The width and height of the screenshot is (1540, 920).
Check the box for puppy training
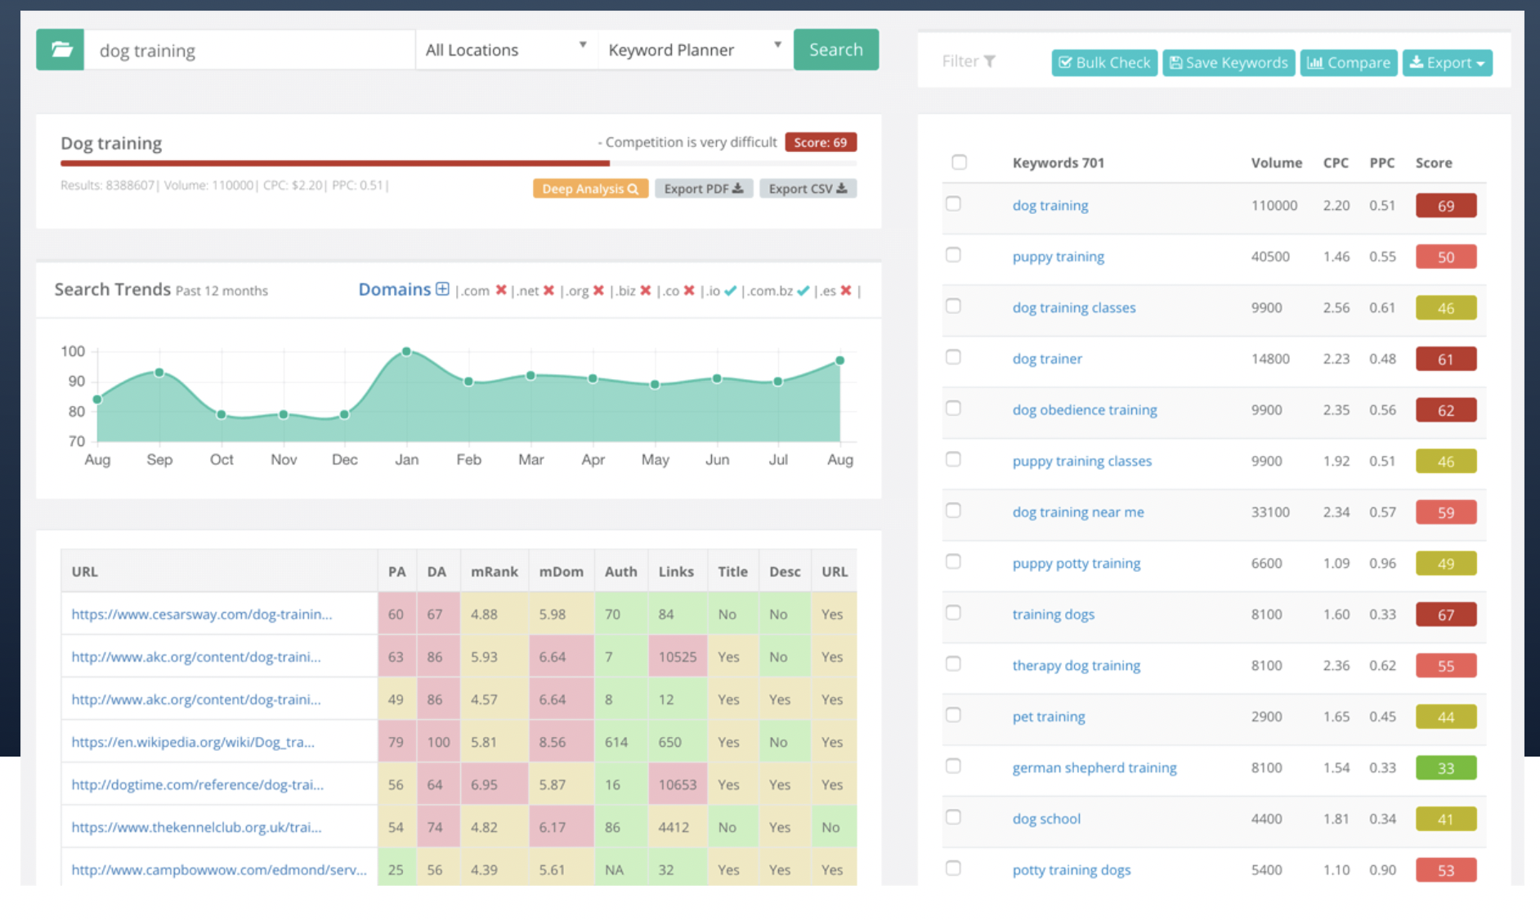tap(953, 255)
